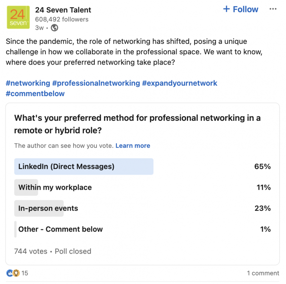Open the #networking hashtag

pyautogui.click(x=28, y=83)
